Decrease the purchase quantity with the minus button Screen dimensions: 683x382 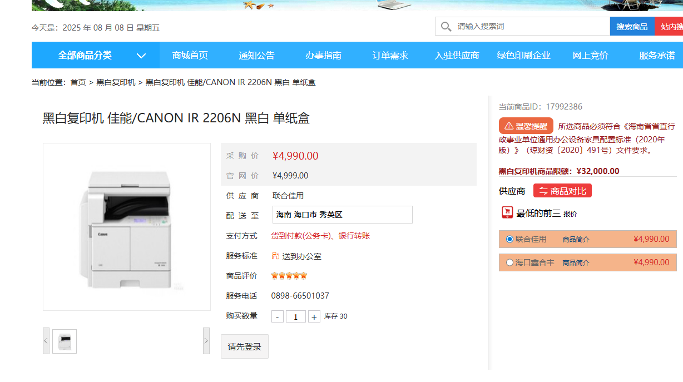tap(278, 316)
